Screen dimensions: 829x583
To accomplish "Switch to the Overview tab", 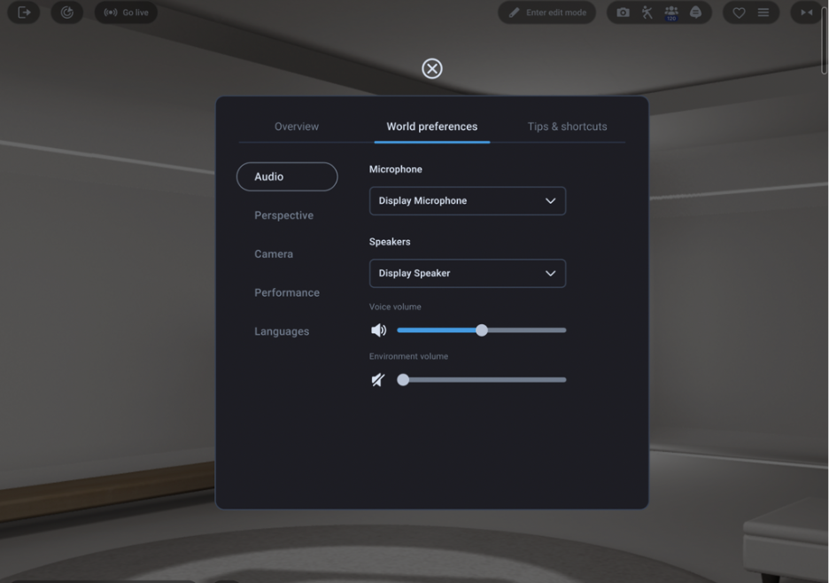I will coord(296,127).
